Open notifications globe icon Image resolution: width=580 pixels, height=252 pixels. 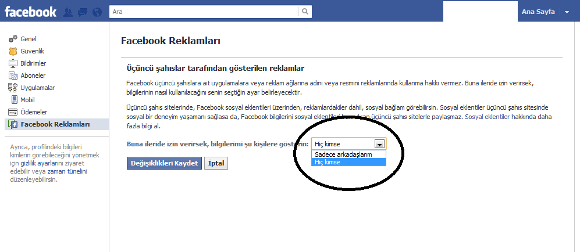[x=97, y=12]
